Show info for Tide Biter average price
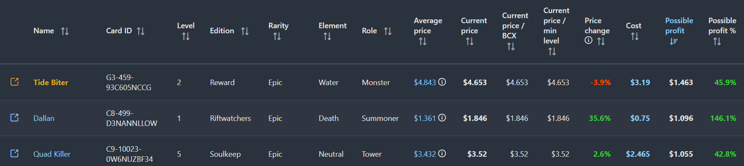The width and height of the screenshot is (744, 166). [442, 82]
